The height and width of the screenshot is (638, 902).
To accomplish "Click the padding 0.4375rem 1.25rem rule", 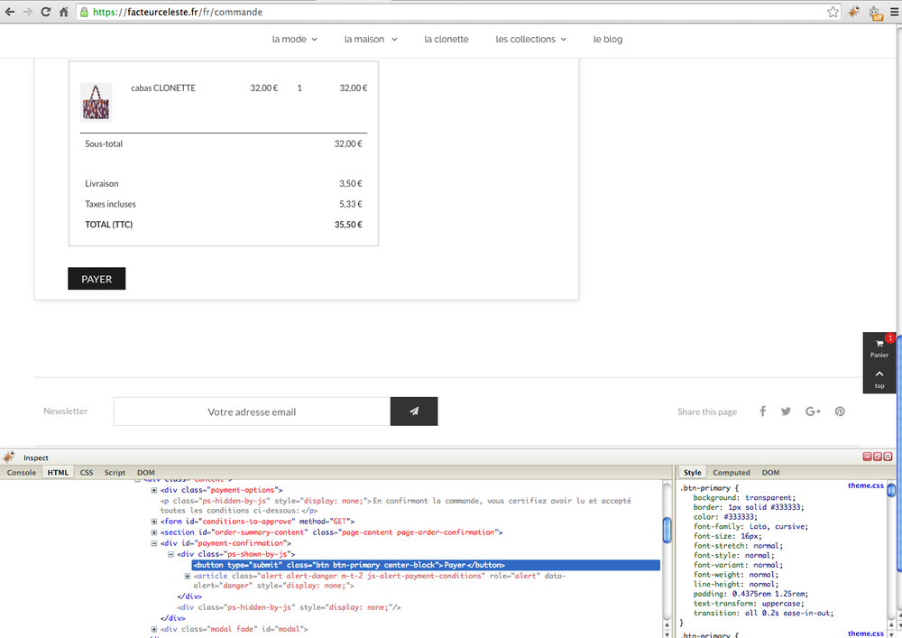I will (750, 594).
